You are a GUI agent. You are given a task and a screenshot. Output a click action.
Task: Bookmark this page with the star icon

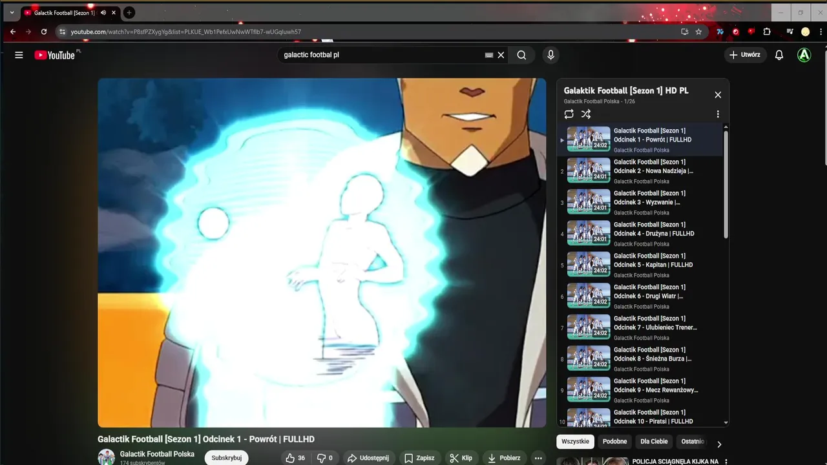(x=698, y=32)
